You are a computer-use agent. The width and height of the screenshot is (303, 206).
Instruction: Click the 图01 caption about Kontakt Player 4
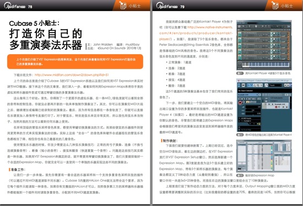coord(263,73)
